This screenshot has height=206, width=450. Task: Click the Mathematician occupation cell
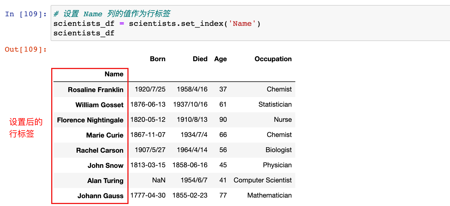[269, 195]
